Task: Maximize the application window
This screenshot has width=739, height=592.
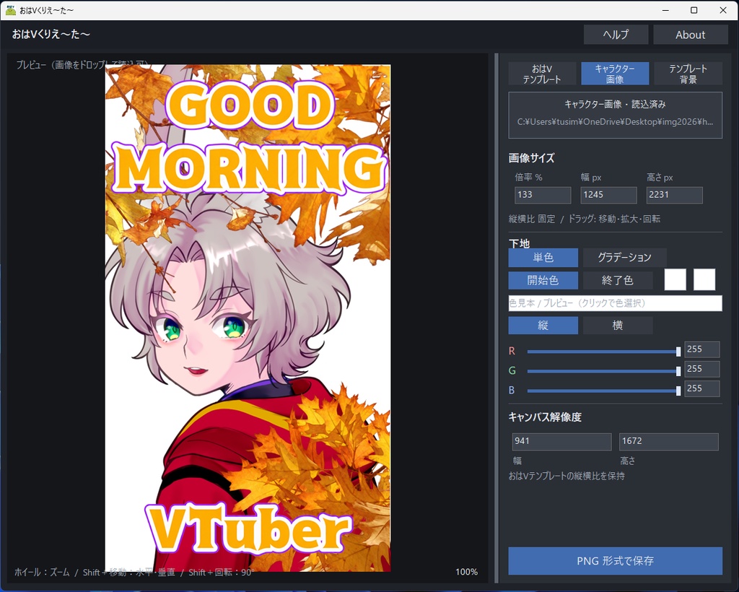Action: 694,10
